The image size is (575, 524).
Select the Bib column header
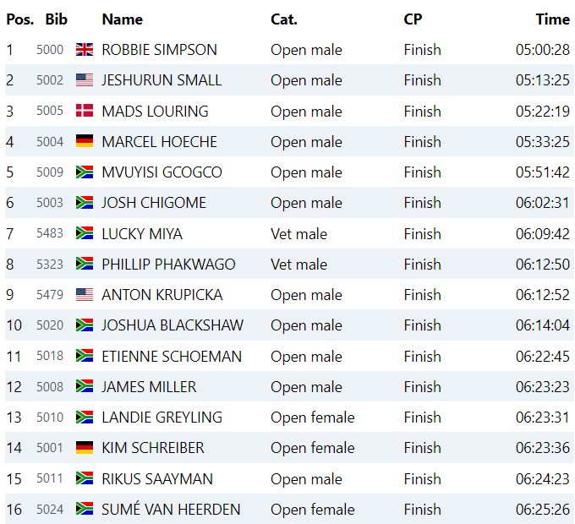(x=56, y=19)
